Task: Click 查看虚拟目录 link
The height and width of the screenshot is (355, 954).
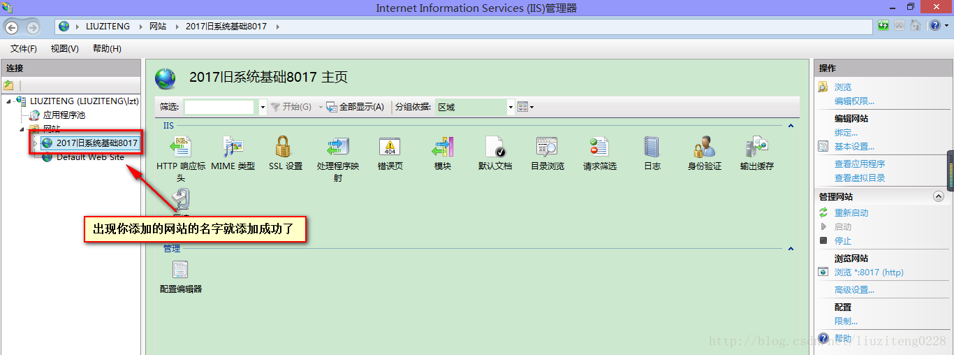Action: (860, 178)
